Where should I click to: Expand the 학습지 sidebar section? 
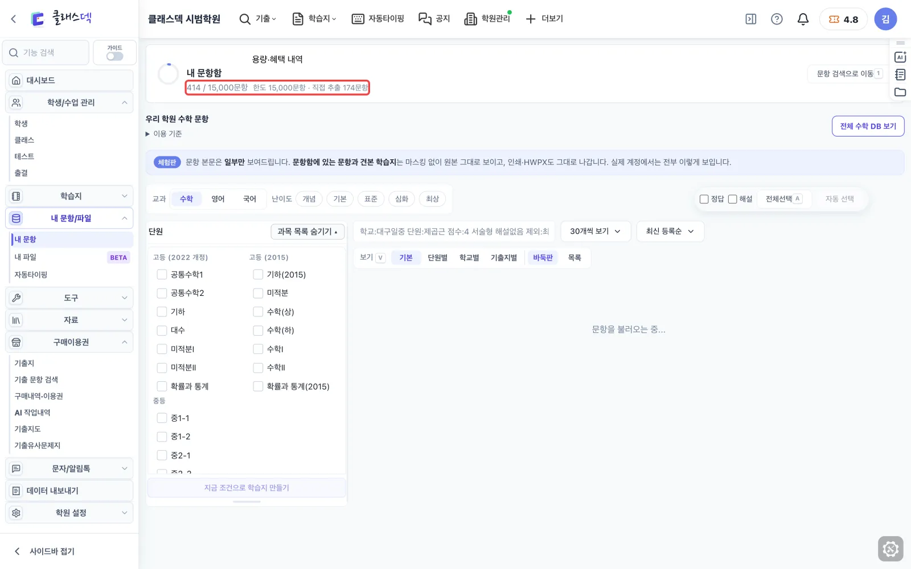[69, 196]
